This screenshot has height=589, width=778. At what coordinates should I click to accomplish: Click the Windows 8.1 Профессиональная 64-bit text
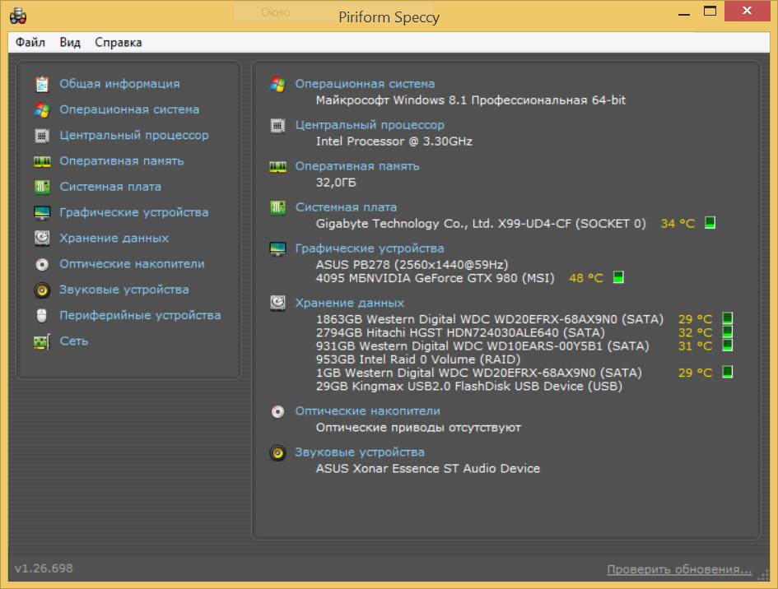[x=470, y=100]
